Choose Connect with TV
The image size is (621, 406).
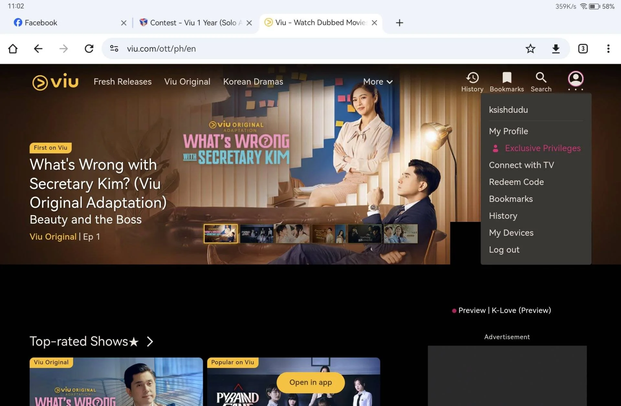[x=521, y=165]
